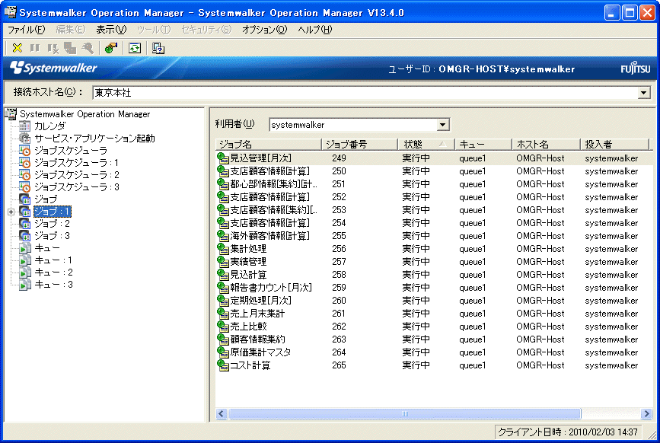The width and height of the screenshot is (660, 443).
Task: Click the job icon beside 集計処理
Action: 223,249
